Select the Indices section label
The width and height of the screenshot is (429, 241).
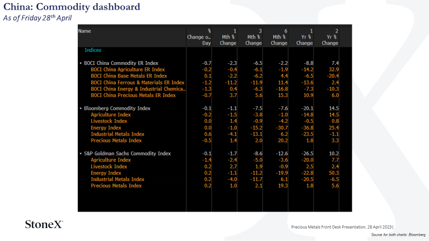point(93,50)
